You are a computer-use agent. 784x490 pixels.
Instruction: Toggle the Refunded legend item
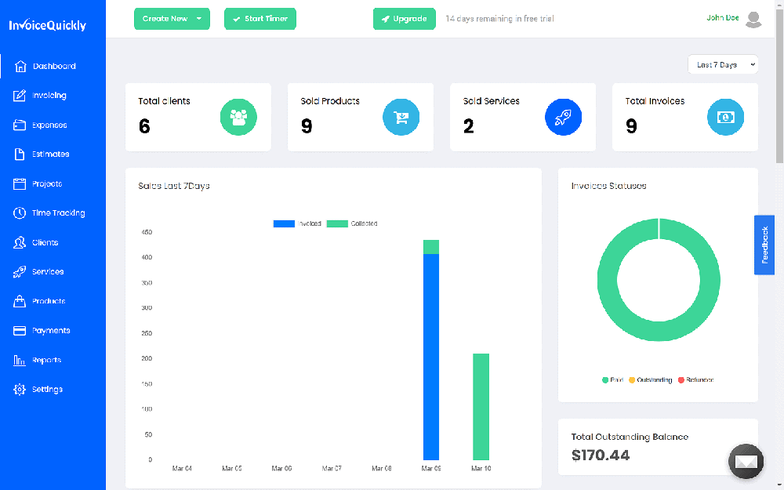click(x=695, y=380)
